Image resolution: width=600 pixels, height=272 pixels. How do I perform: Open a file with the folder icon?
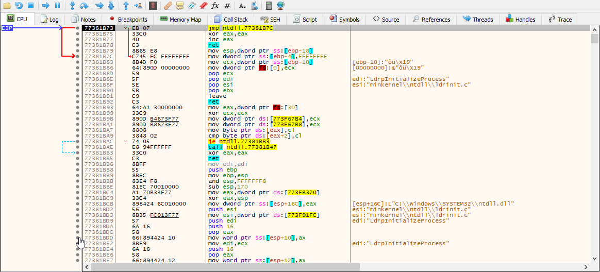pos(7,5)
